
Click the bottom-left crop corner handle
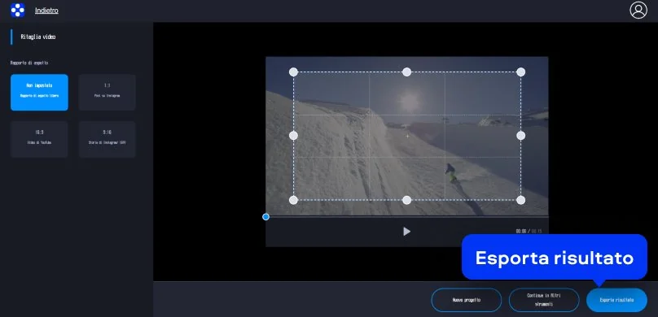[293, 200]
